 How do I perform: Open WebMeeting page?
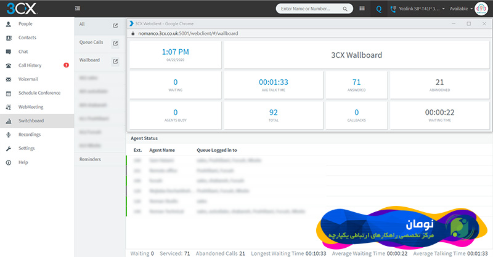(31, 107)
